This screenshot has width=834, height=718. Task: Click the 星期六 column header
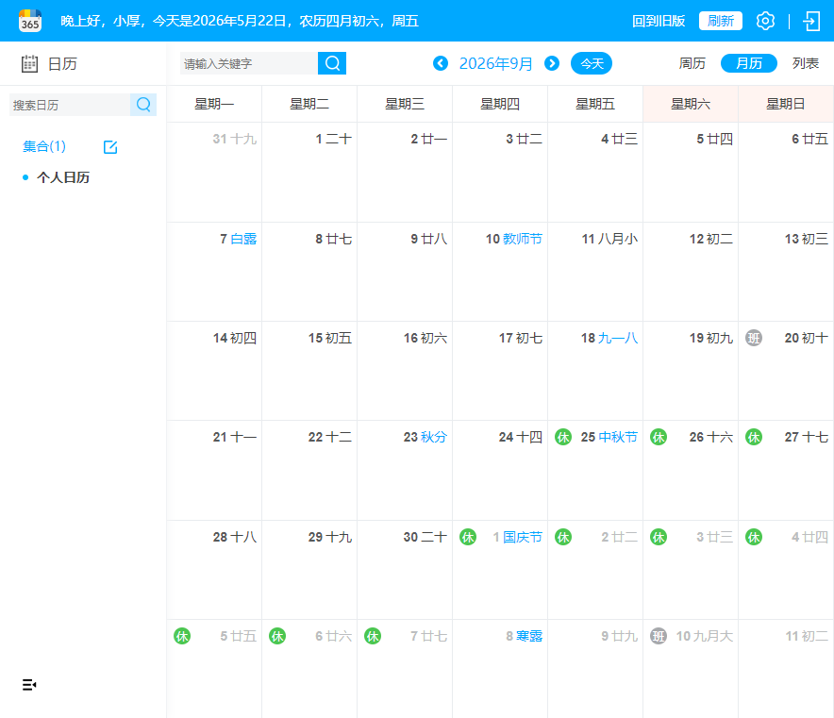(x=691, y=104)
